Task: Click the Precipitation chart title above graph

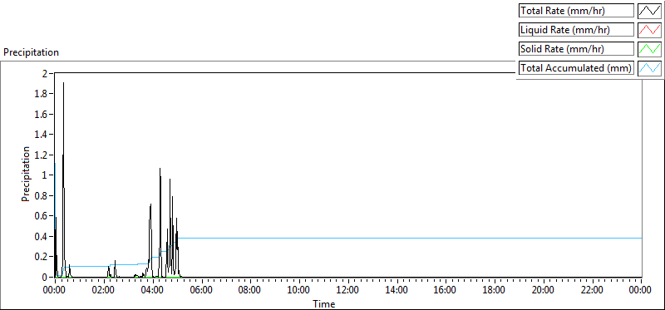Action: pyautogui.click(x=31, y=52)
